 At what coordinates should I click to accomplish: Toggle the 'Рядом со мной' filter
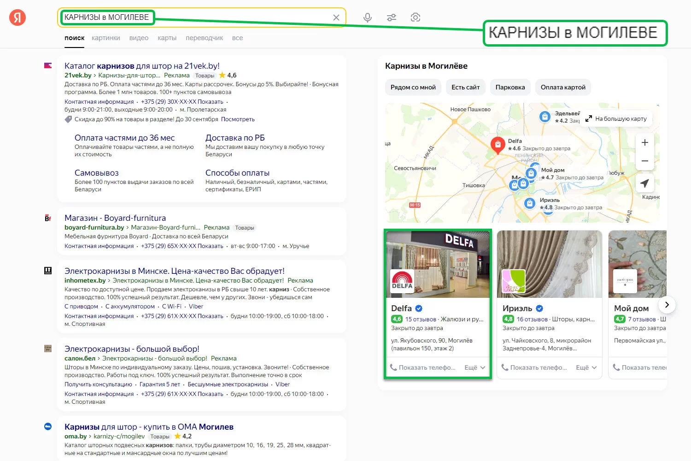coord(413,87)
